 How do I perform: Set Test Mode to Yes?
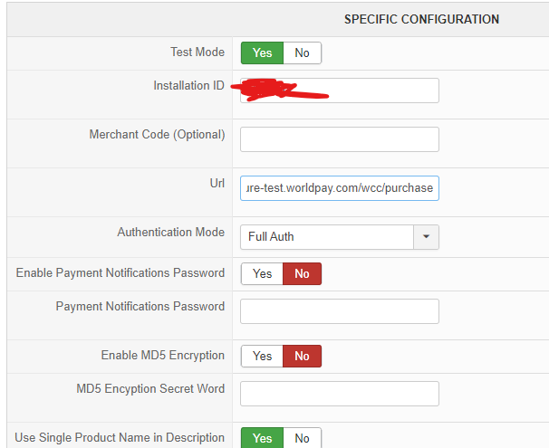(x=262, y=53)
